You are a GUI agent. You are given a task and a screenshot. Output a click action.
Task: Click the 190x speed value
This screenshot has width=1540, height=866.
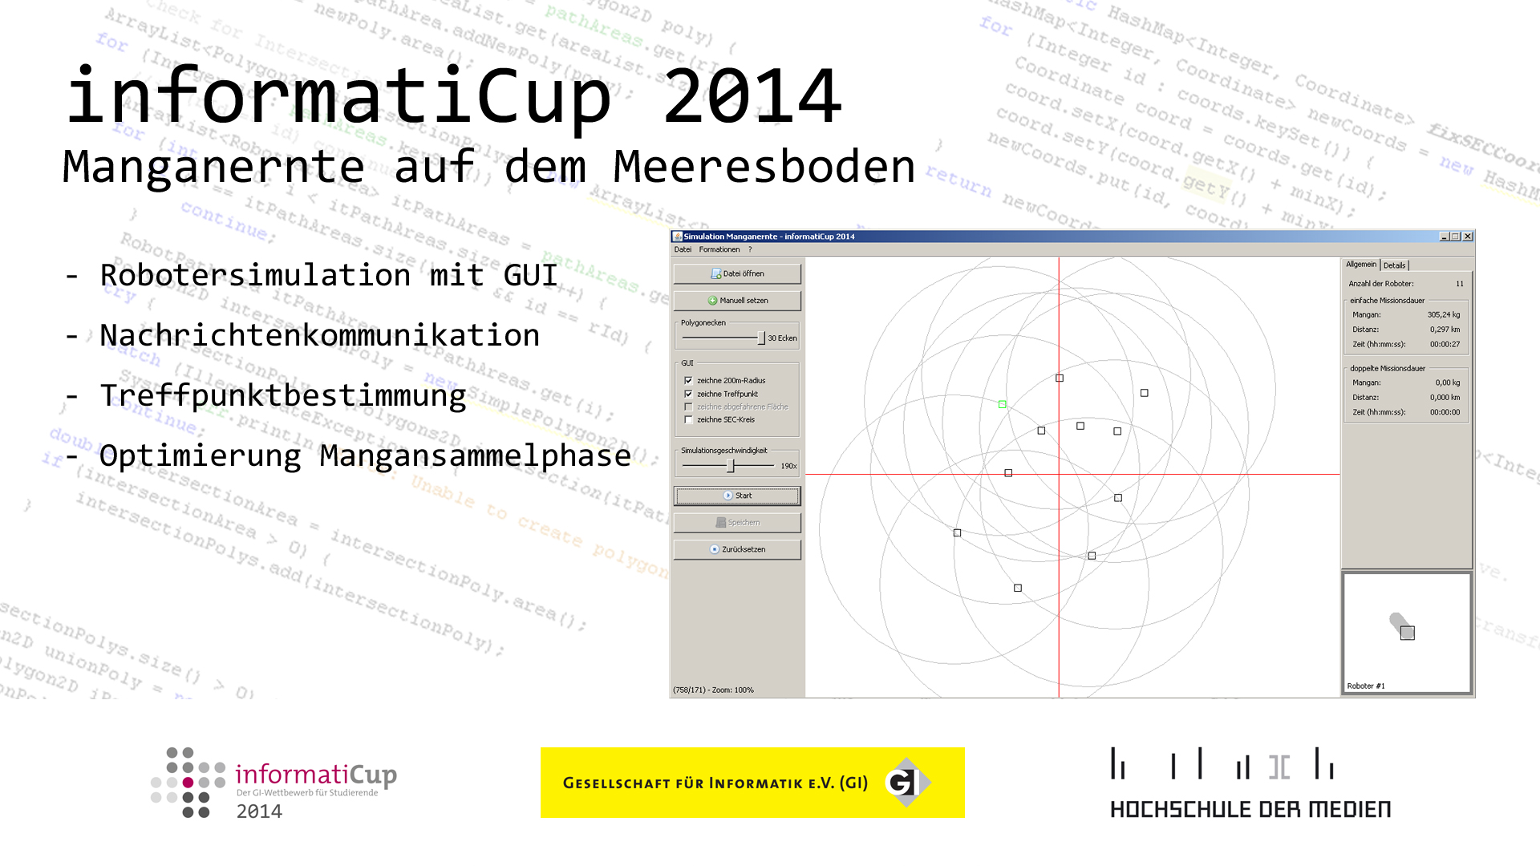[788, 466]
